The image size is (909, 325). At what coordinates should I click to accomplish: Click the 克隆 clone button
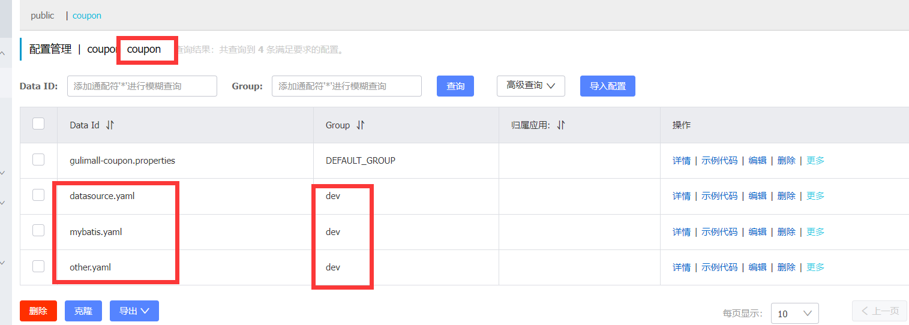tap(83, 311)
